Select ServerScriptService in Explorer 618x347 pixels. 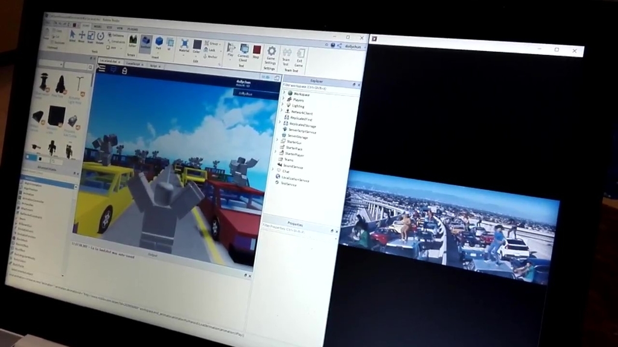click(299, 130)
